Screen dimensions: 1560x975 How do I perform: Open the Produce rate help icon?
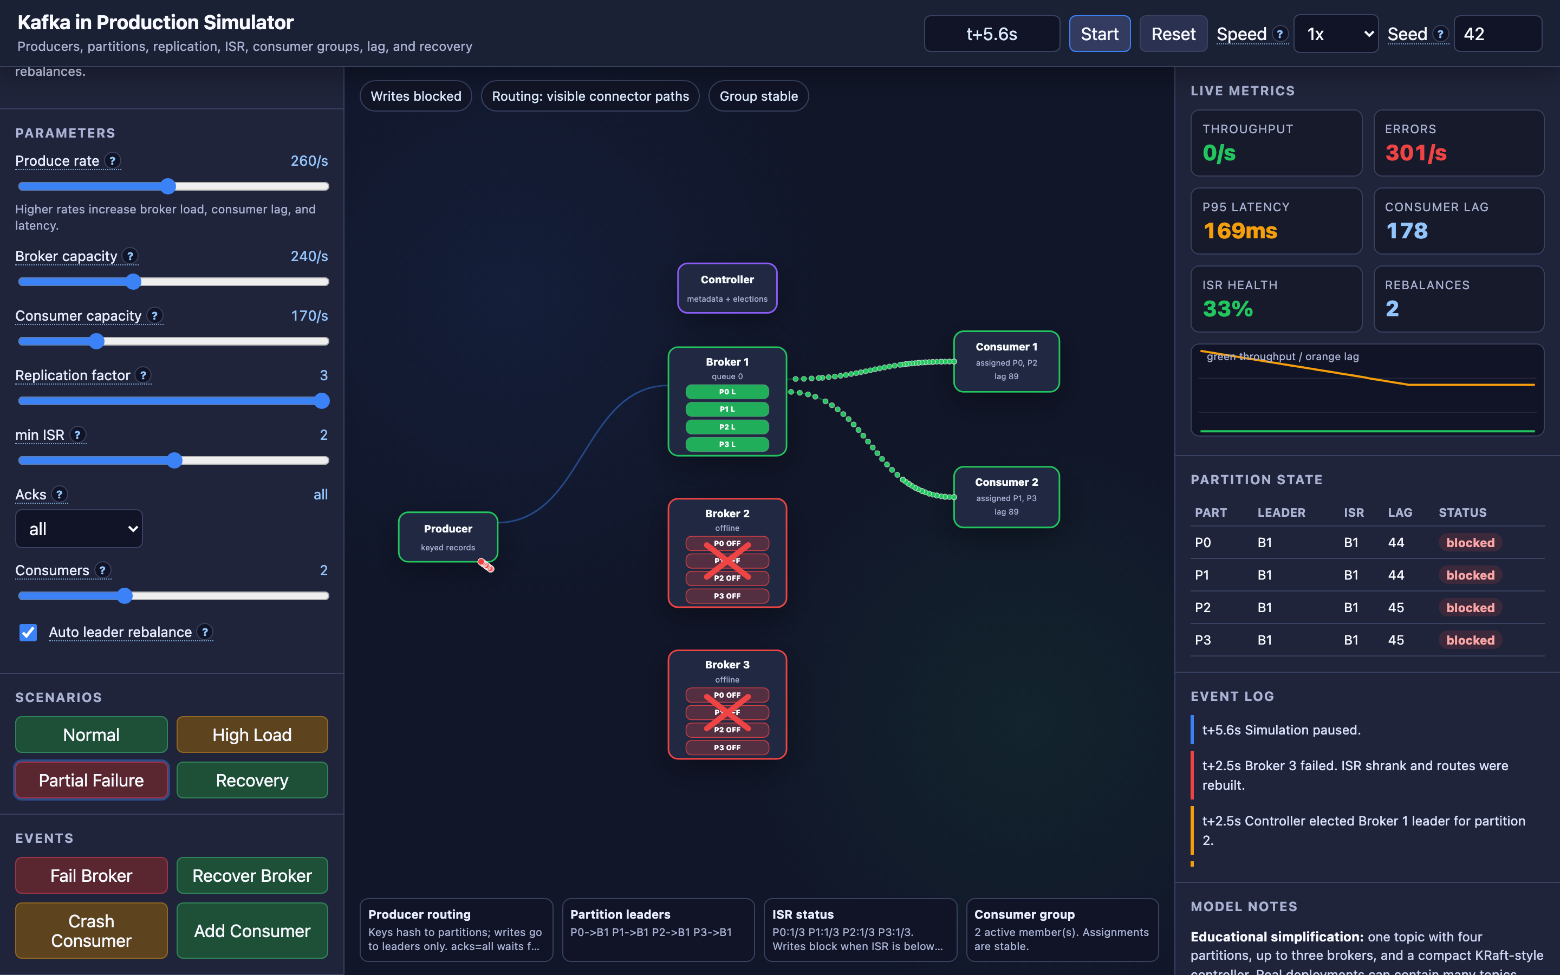point(113,160)
